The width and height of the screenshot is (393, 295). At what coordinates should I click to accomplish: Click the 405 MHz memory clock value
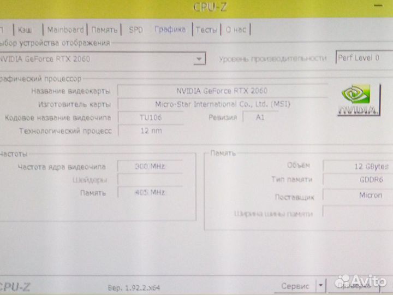point(150,192)
